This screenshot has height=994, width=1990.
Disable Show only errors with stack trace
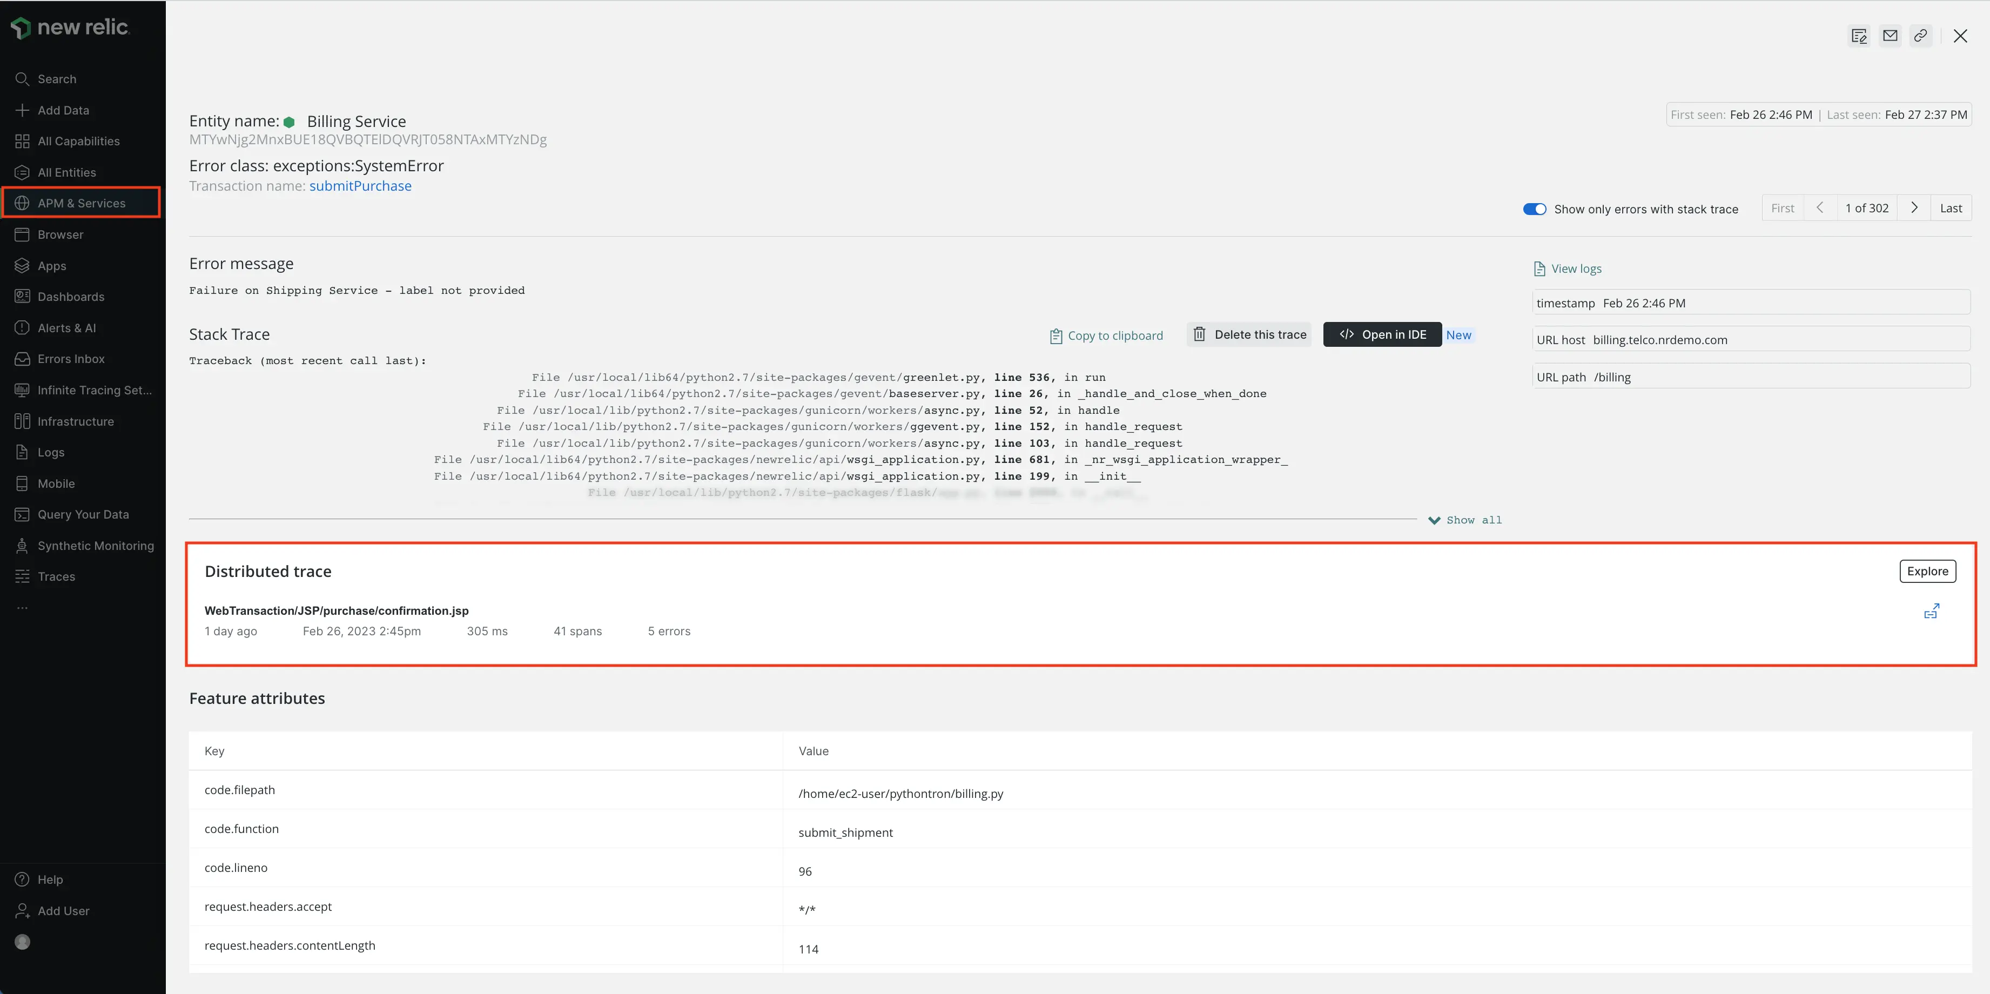(1535, 209)
